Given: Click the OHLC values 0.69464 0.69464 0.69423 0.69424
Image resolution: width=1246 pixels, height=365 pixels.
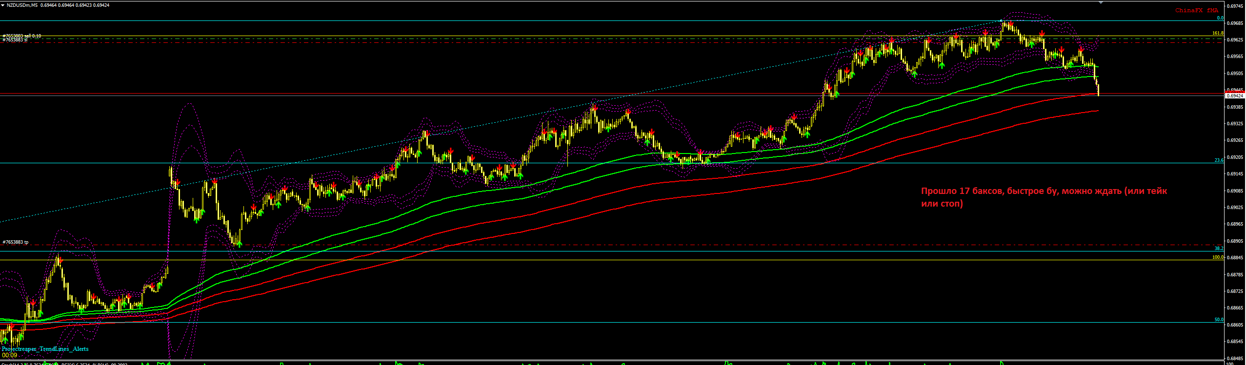Looking at the screenshot, I should (x=75, y=5).
